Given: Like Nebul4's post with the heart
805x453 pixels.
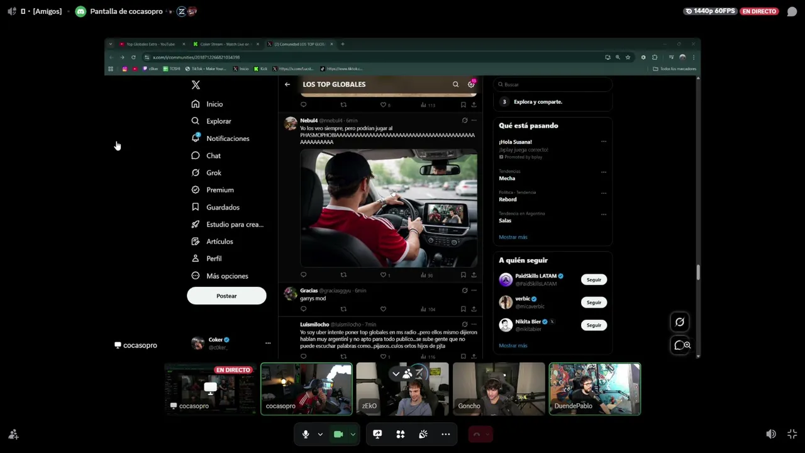Looking at the screenshot, I should [383, 275].
